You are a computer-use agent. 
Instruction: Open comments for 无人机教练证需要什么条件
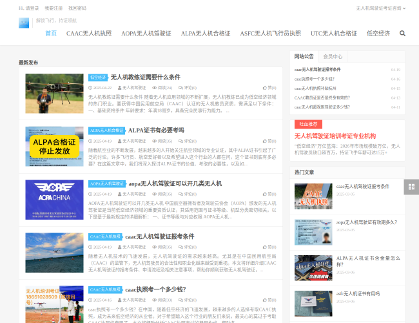coord(188,88)
